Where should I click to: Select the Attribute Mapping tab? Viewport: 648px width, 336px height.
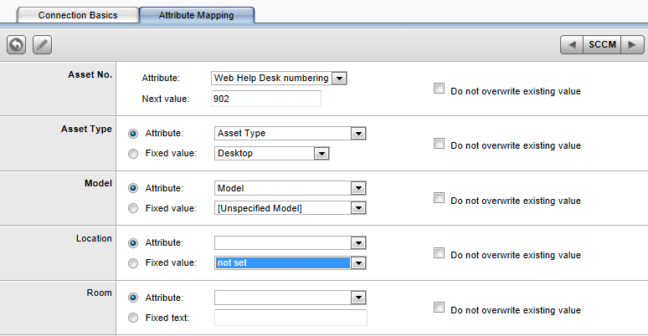tap(196, 15)
